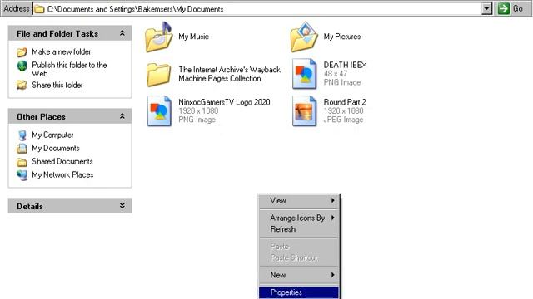The image size is (533, 299).
Task: Click the Share this folder link
Action: pyautogui.click(x=57, y=85)
